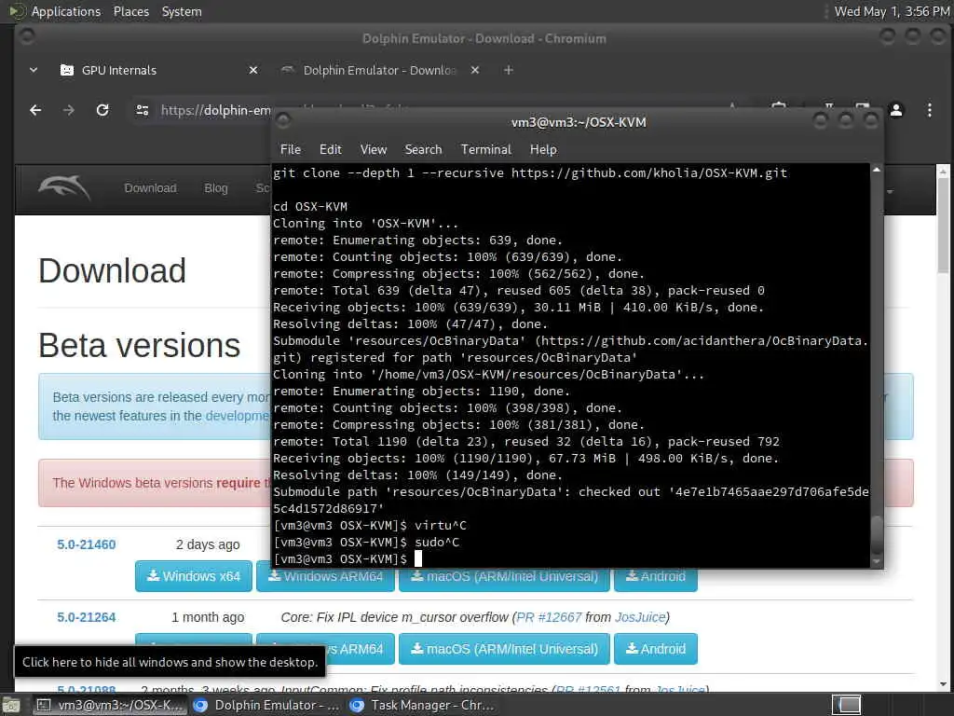Click '2 days ago' text

(x=208, y=544)
